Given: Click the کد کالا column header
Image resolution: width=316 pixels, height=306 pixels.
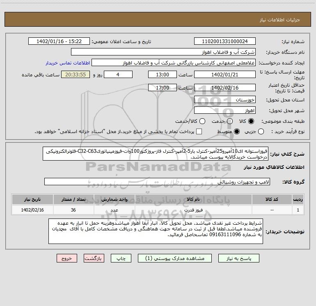Looking at the screenshot, I should [x=272, y=199].
